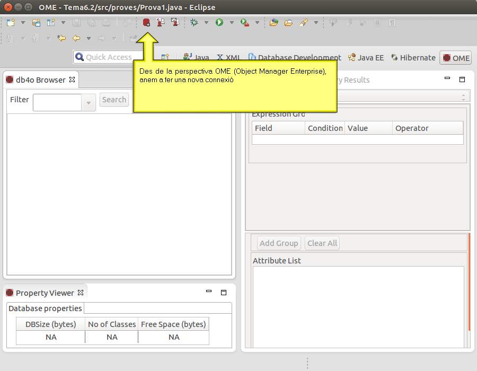
Task: Close the Property Viewer view
Action: tap(81, 293)
